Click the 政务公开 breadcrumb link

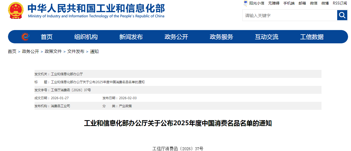click(x=31, y=51)
